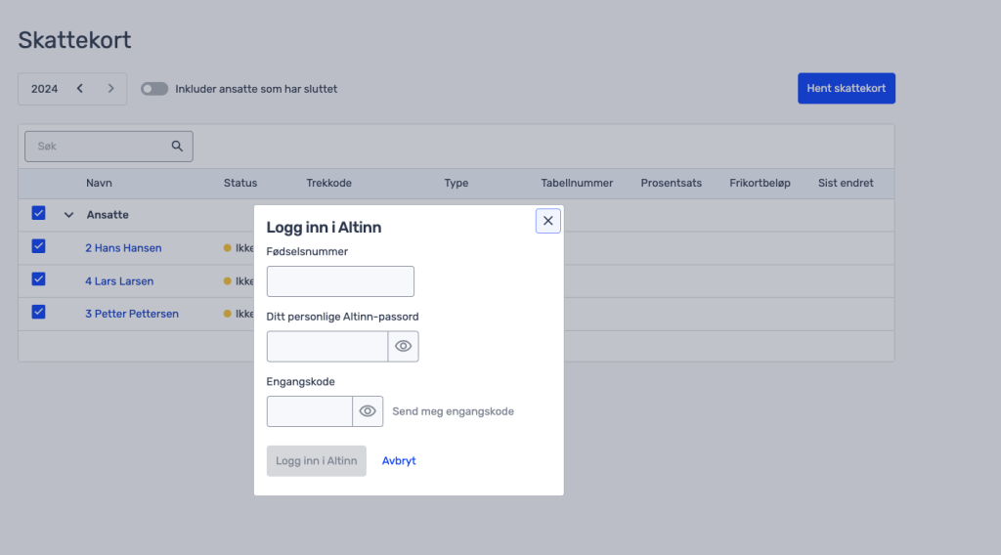Viewport: 1001px width, 555px height.
Task: Sort by Frikortbeløp column header
Action: (760, 183)
